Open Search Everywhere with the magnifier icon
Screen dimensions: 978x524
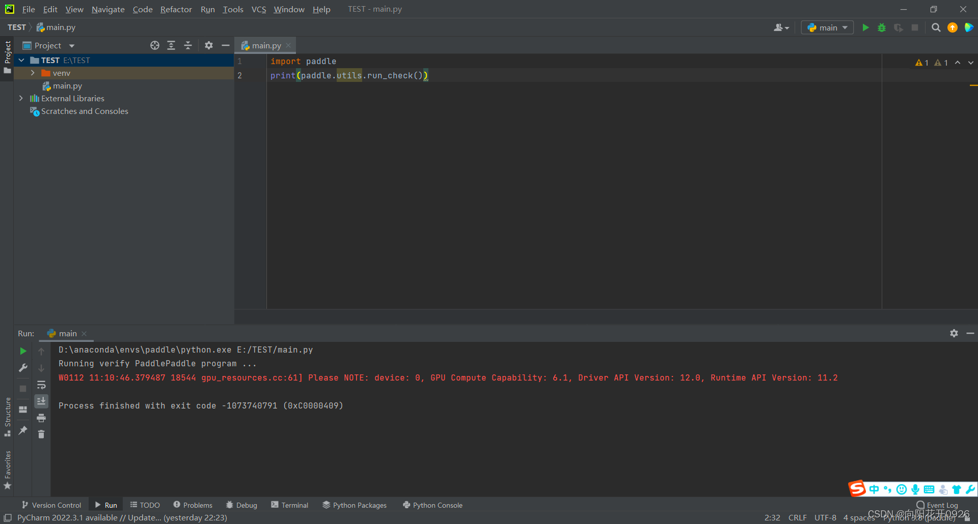tap(936, 27)
